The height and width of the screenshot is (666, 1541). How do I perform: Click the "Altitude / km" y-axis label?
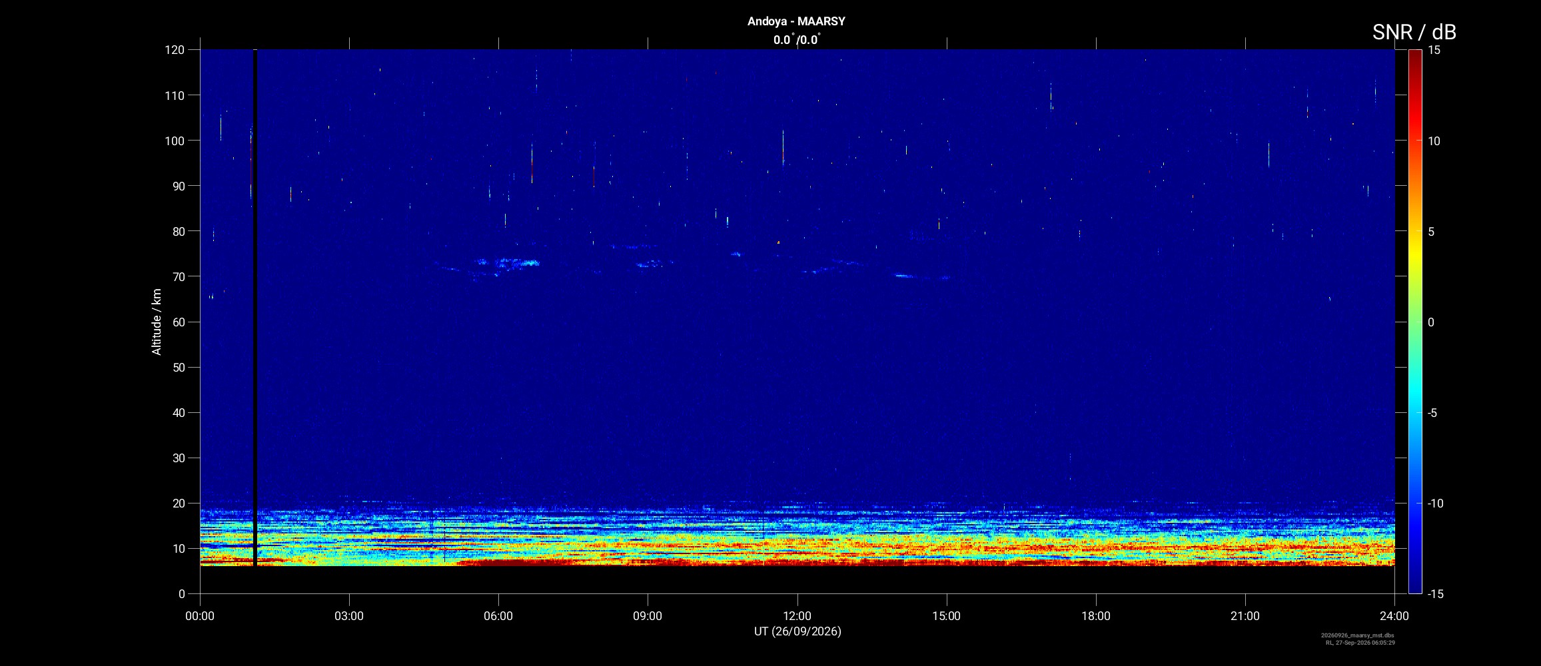click(x=157, y=322)
